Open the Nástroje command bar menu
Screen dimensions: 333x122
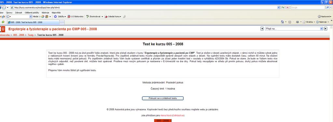point(322,22)
